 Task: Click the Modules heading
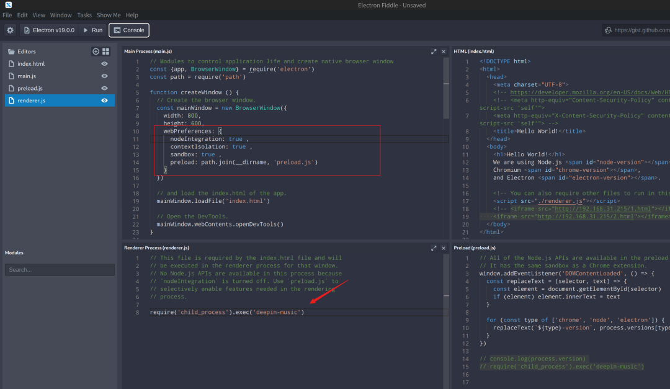[14, 253]
